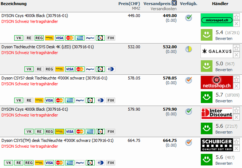Open the nettoshop.ch dealer logo

pyautogui.click(x=216, y=82)
